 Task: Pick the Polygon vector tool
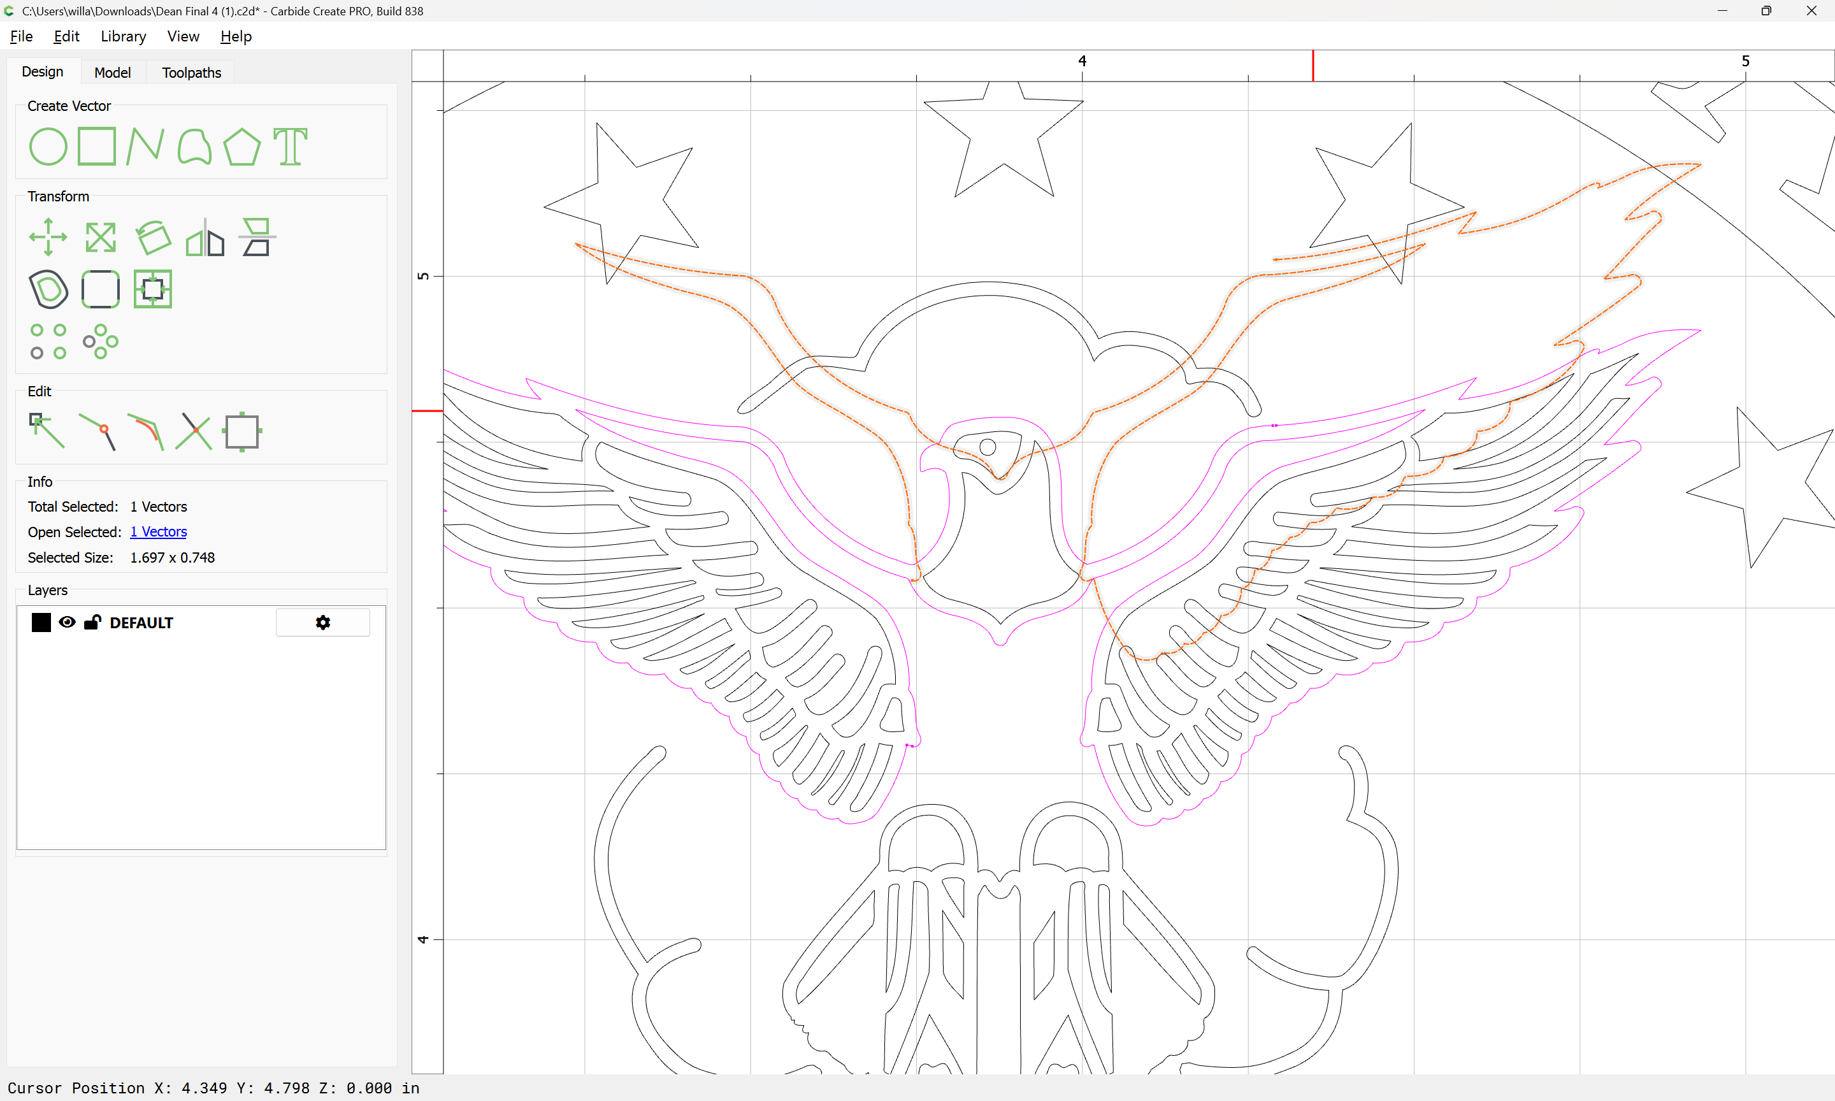point(241,146)
